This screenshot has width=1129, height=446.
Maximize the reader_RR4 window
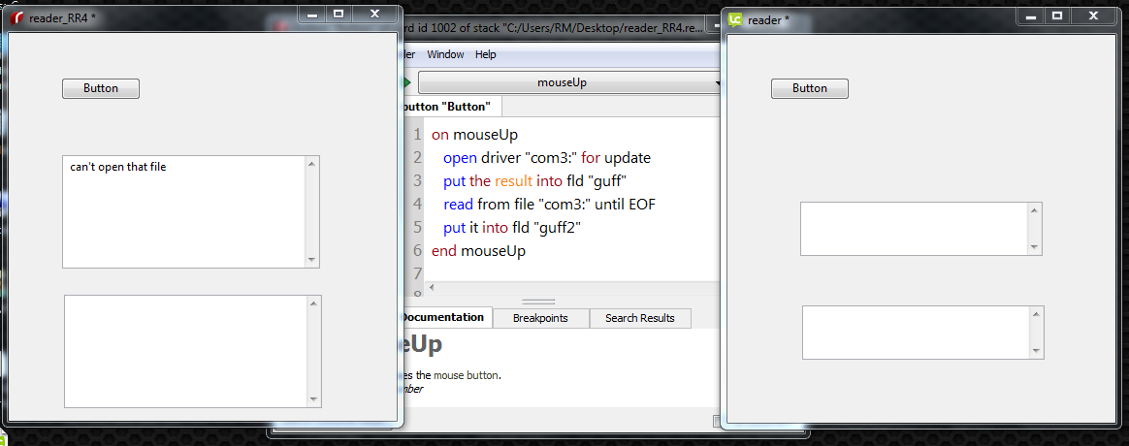pos(338,15)
